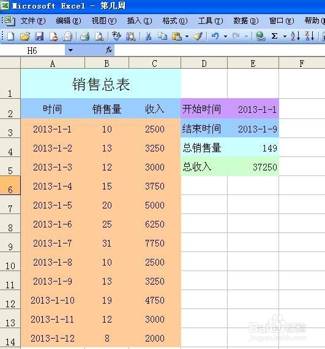Open the 插入 (Insert) menu
The image size is (325, 349).
tap(140, 21)
